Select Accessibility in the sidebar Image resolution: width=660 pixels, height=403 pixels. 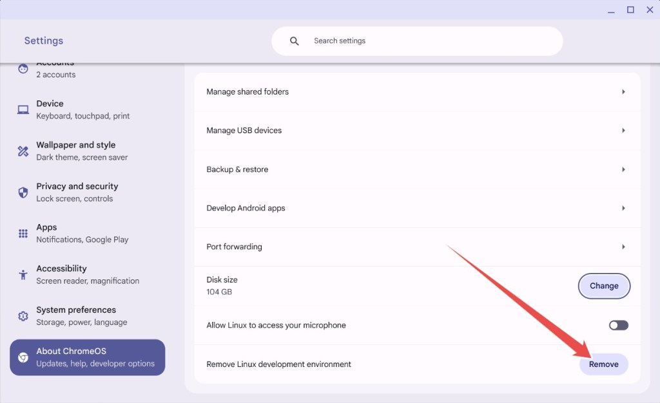click(88, 274)
